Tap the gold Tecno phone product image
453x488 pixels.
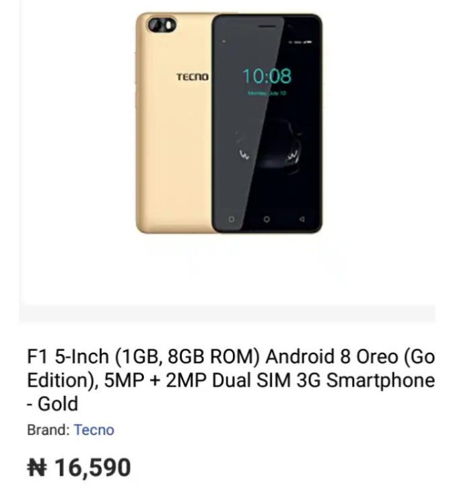point(229,123)
